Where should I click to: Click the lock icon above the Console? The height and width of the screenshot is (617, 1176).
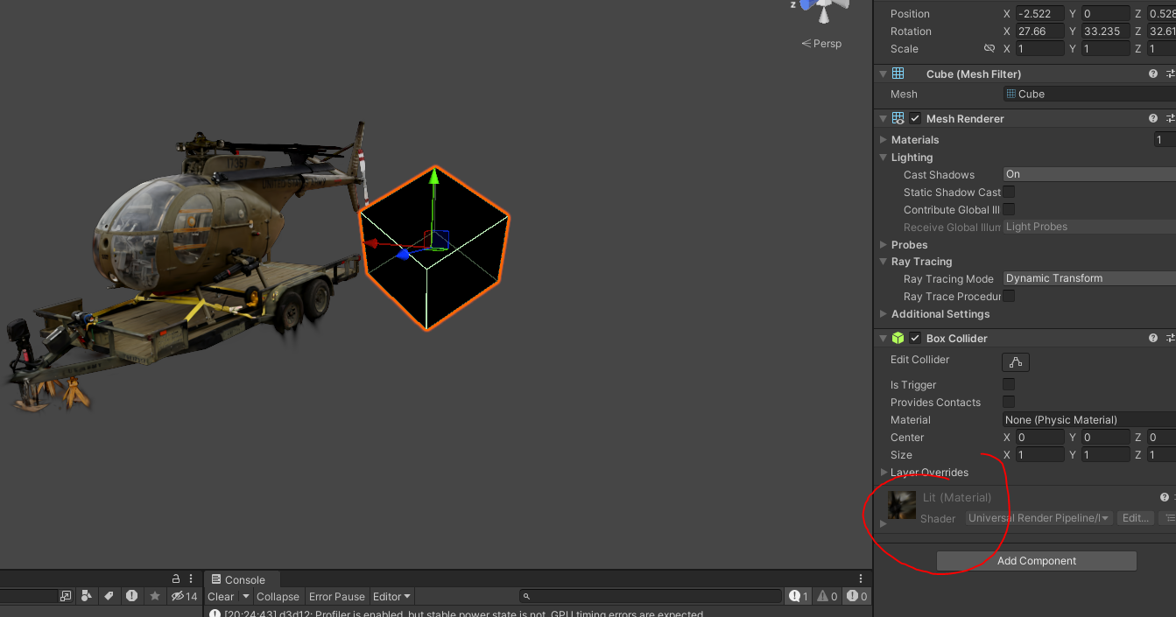tap(175, 578)
